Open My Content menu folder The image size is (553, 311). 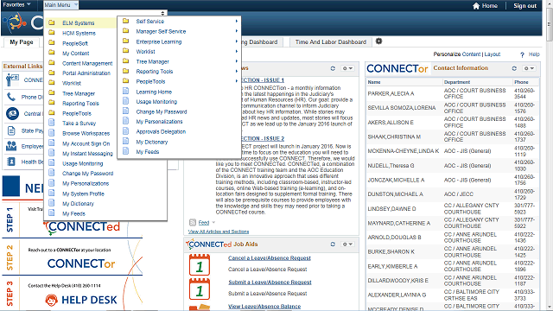(76, 54)
